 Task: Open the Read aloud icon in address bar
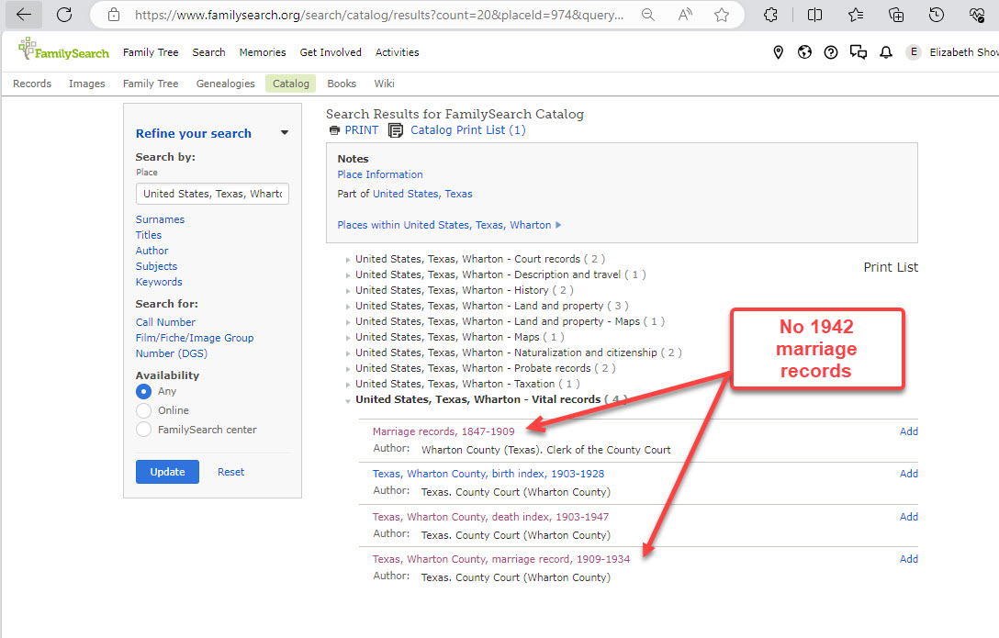(685, 15)
